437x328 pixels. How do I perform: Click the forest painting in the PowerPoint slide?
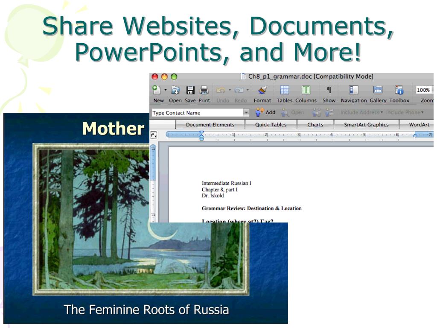coord(141,220)
